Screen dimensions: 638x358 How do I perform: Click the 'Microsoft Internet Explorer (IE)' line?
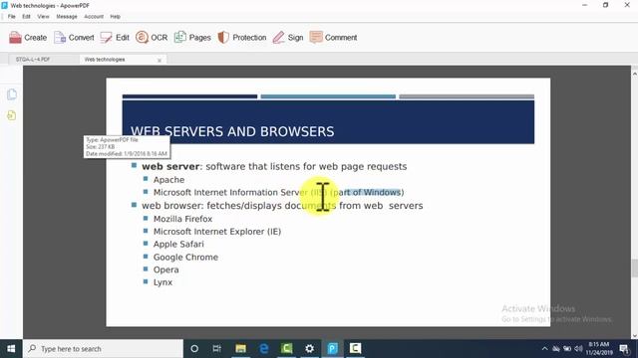[217, 232]
